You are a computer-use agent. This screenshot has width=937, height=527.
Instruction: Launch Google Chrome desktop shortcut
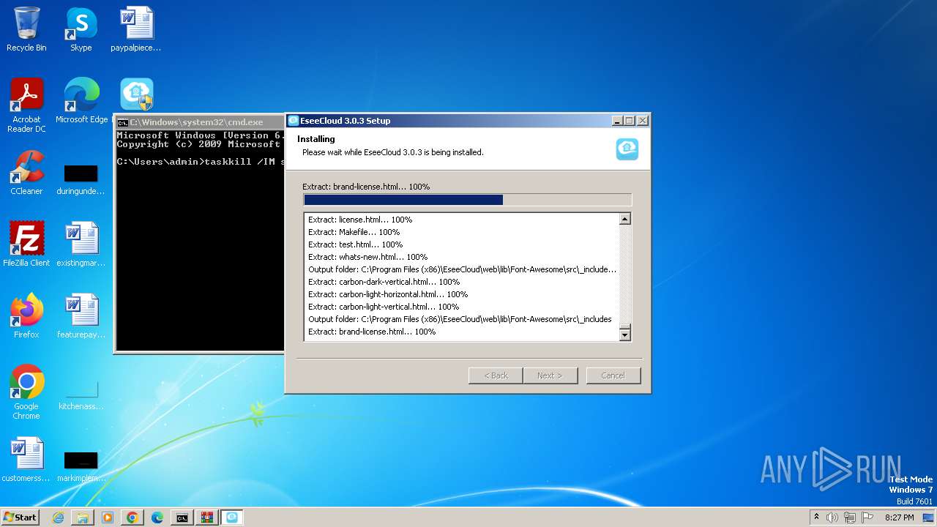26,392
